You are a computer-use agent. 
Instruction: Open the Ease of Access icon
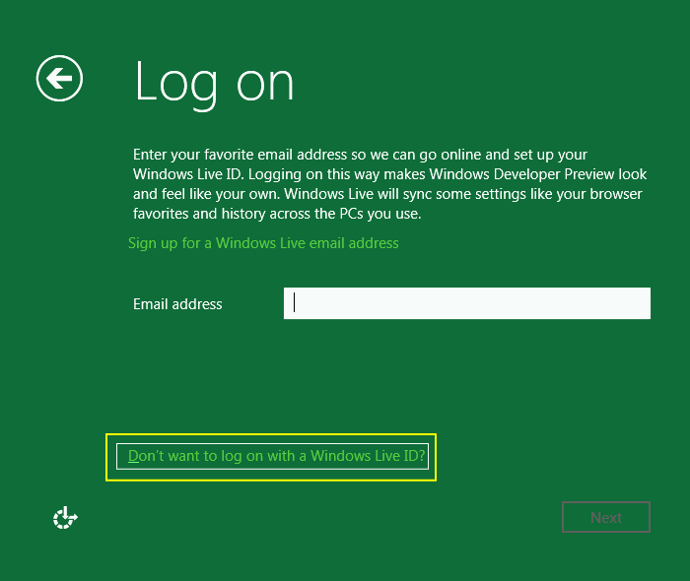65,518
